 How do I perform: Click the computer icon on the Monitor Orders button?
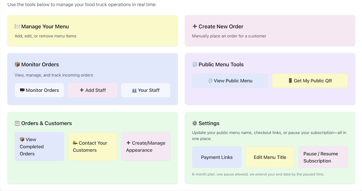(22, 90)
